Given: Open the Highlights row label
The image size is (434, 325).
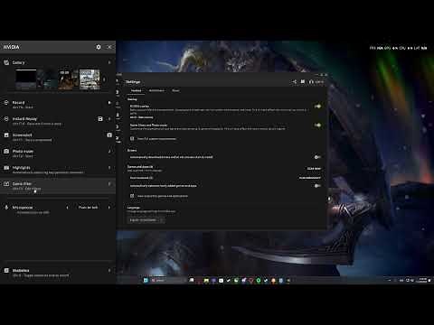Looking at the screenshot, I should tap(21, 168).
